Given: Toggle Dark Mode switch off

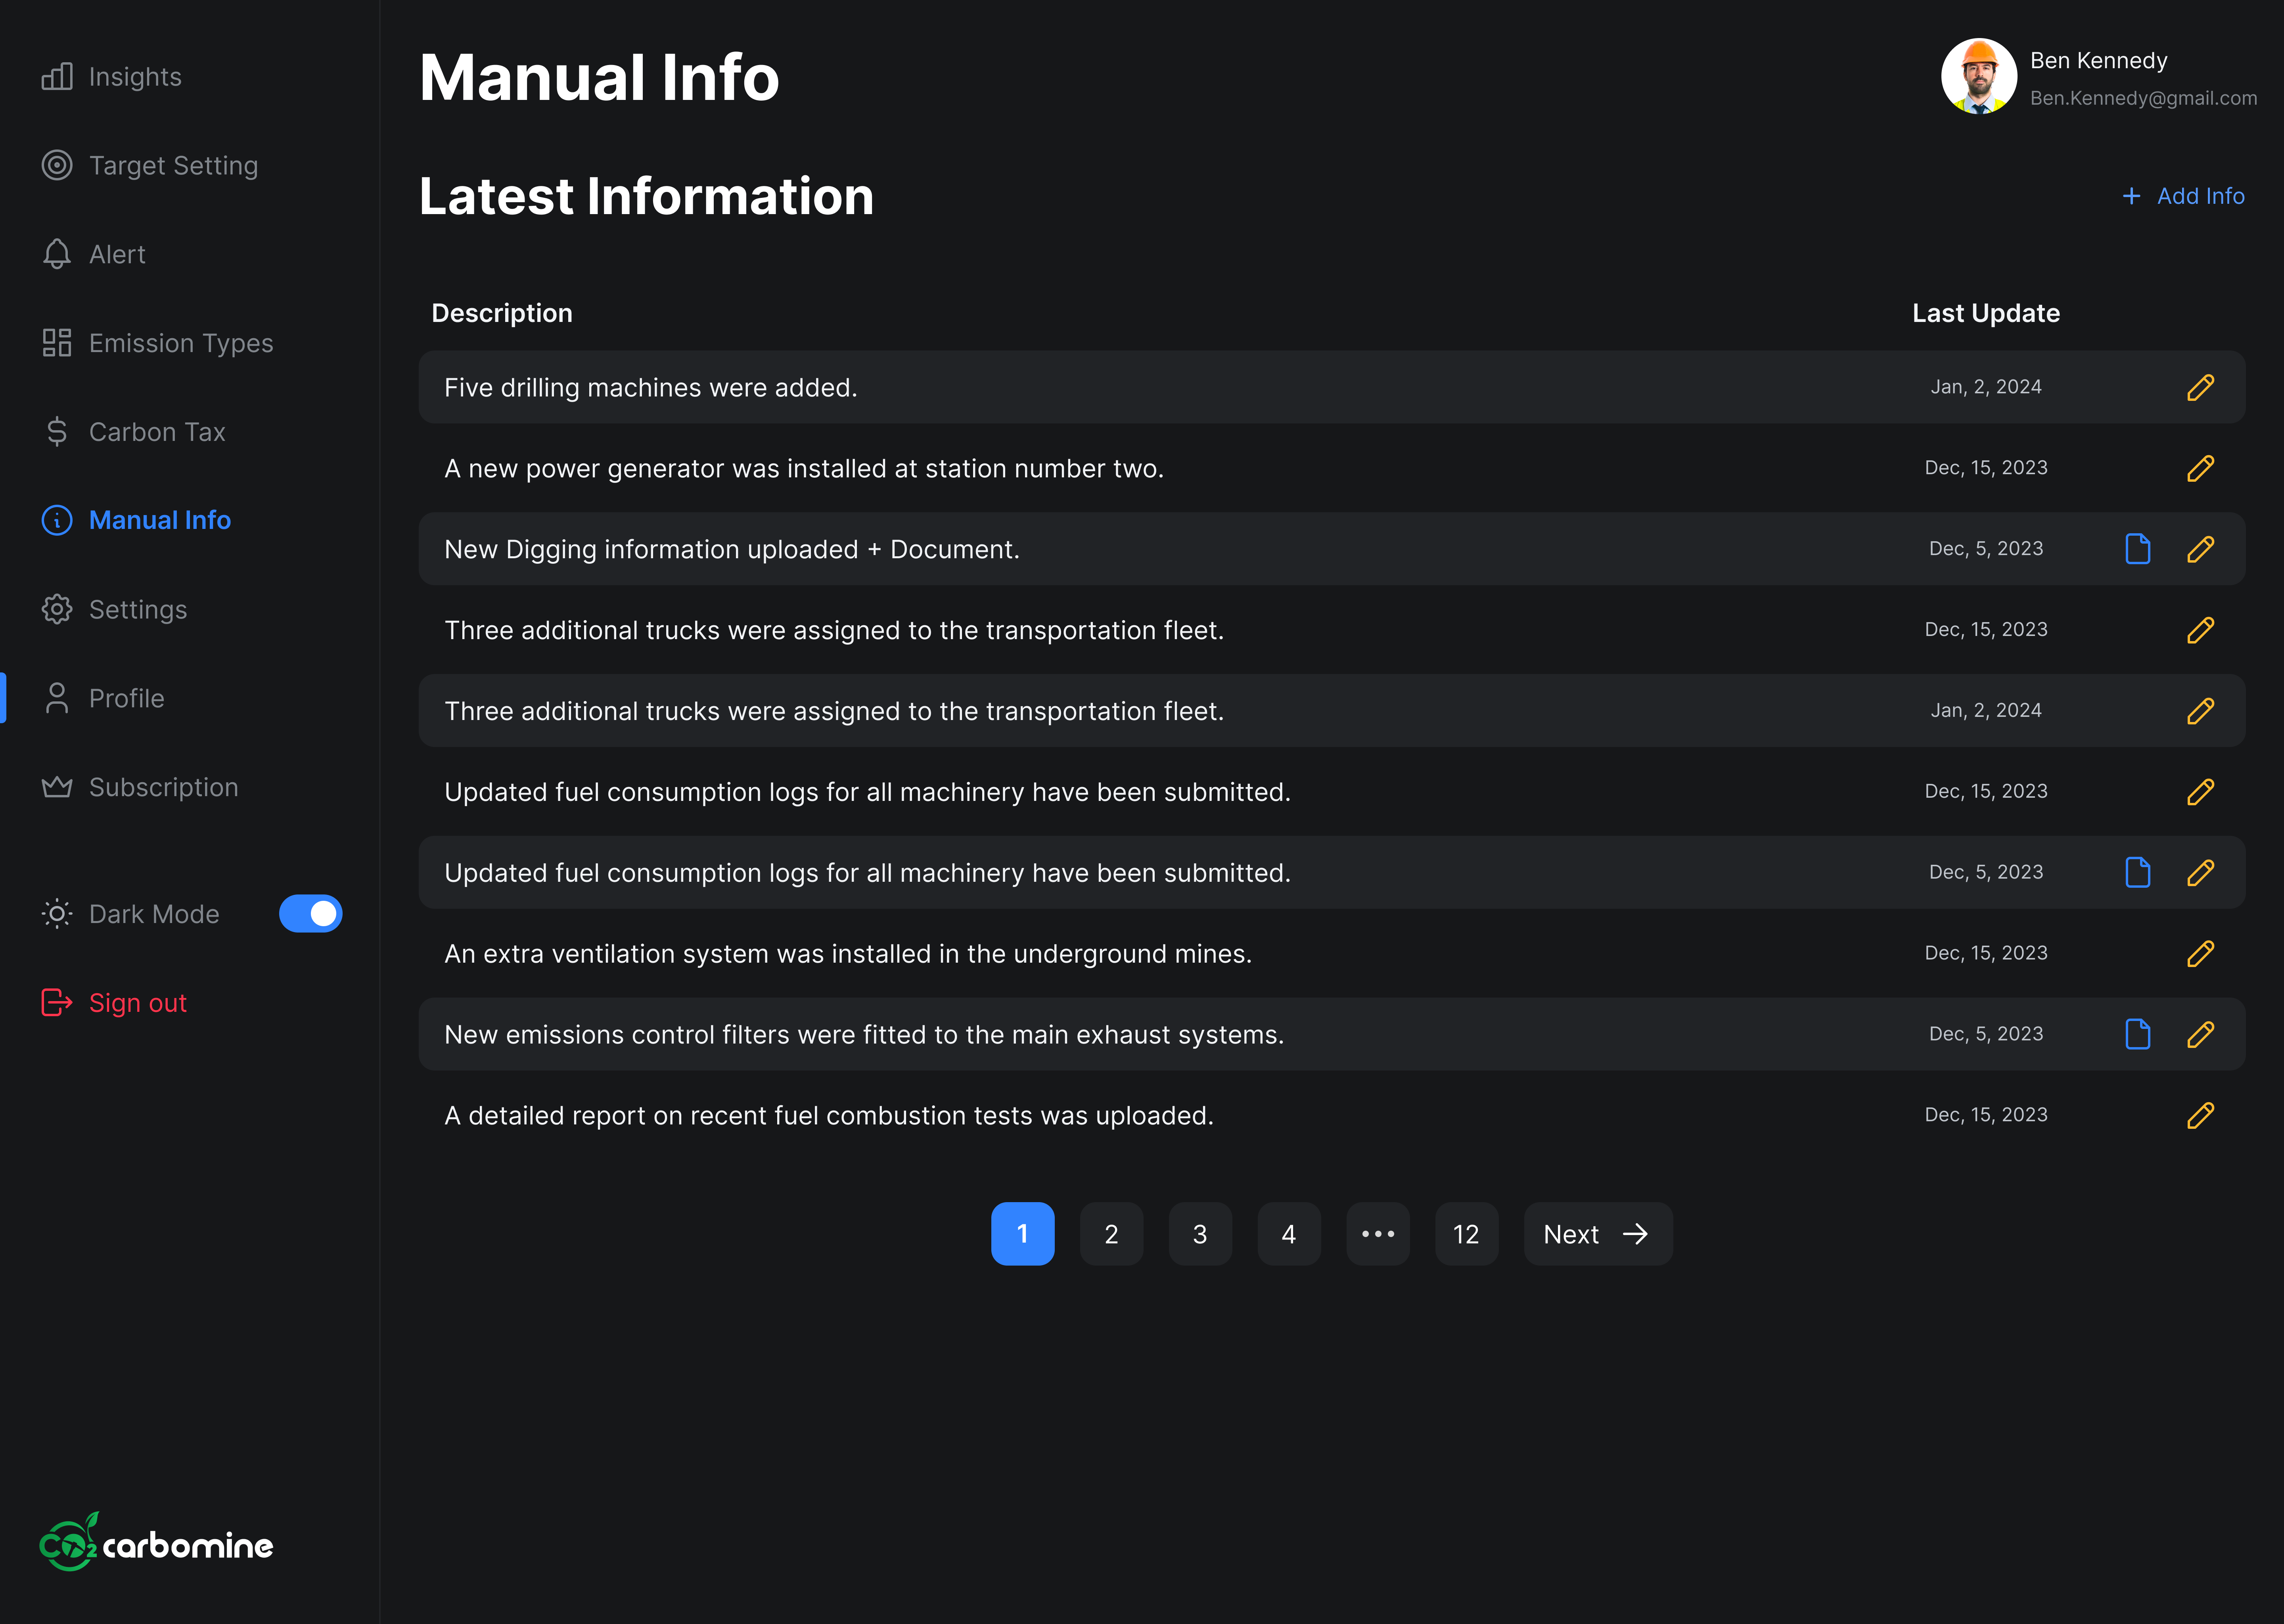Looking at the screenshot, I should pyautogui.click(x=310, y=914).
